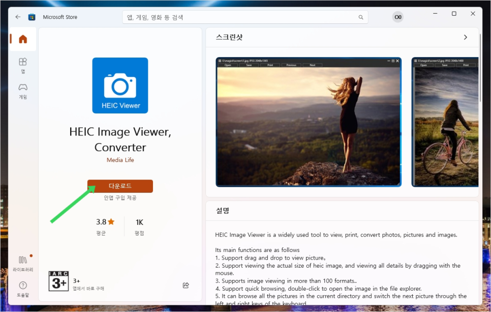Click the 다운로드 download button
Screen dimensions: 491x312
[x=120, y=186]
